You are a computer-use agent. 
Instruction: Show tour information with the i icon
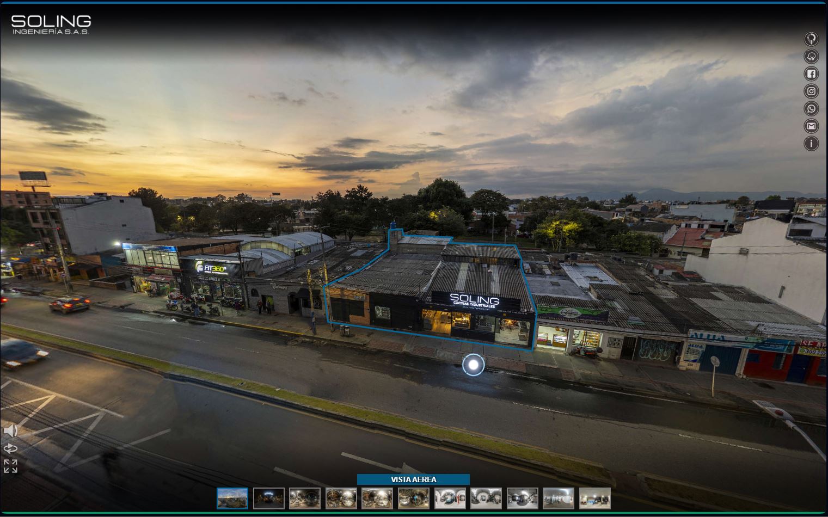point(811,144)
